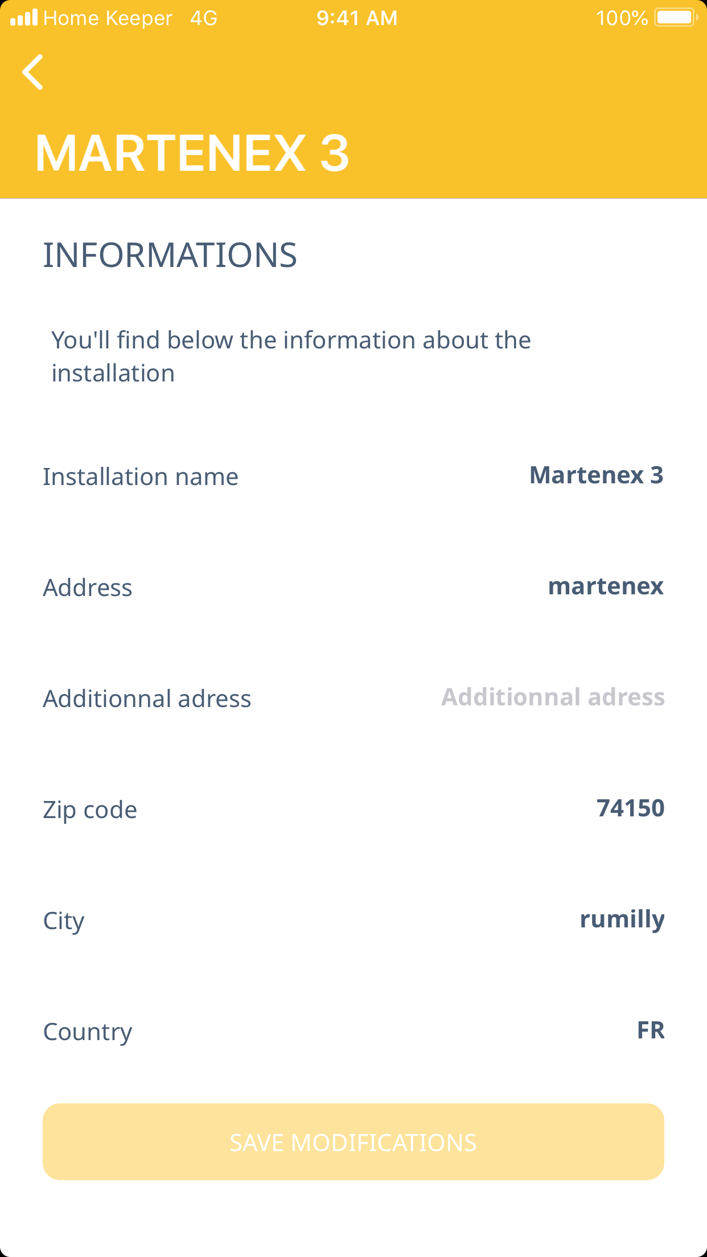707x1257 pixels.
Task: Tap the Installation name label
Action: (141, 477)
